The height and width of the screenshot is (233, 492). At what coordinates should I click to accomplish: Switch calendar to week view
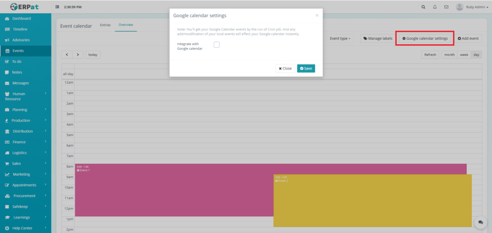point(464,55)
